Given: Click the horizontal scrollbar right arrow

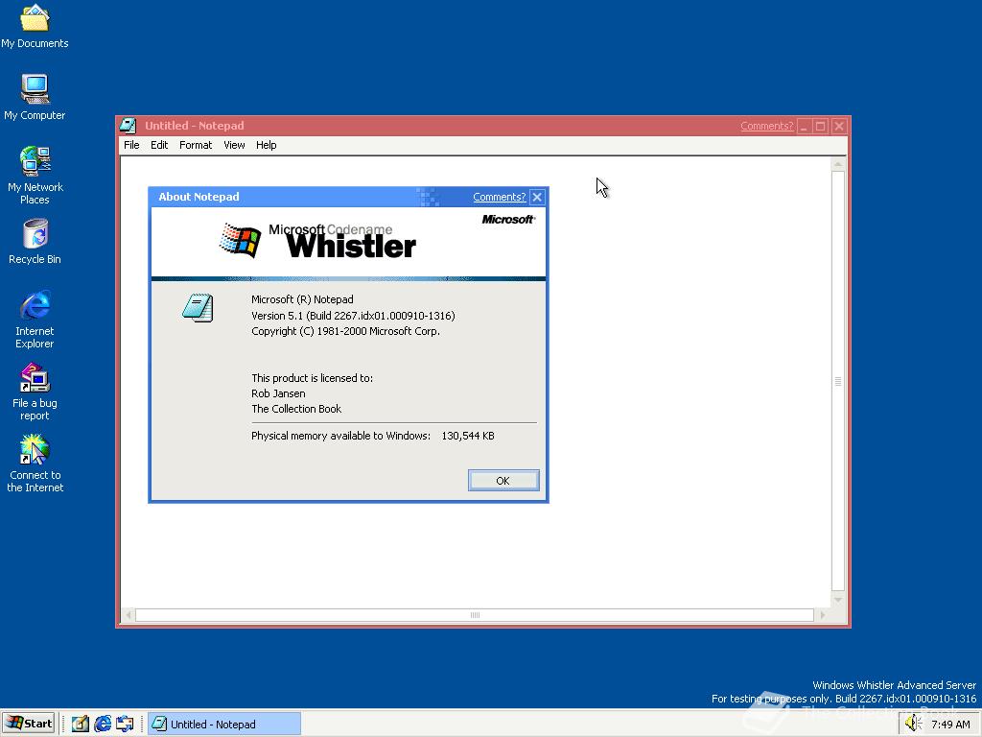Looking at the screenshot, I should click(x=823, y=615).
